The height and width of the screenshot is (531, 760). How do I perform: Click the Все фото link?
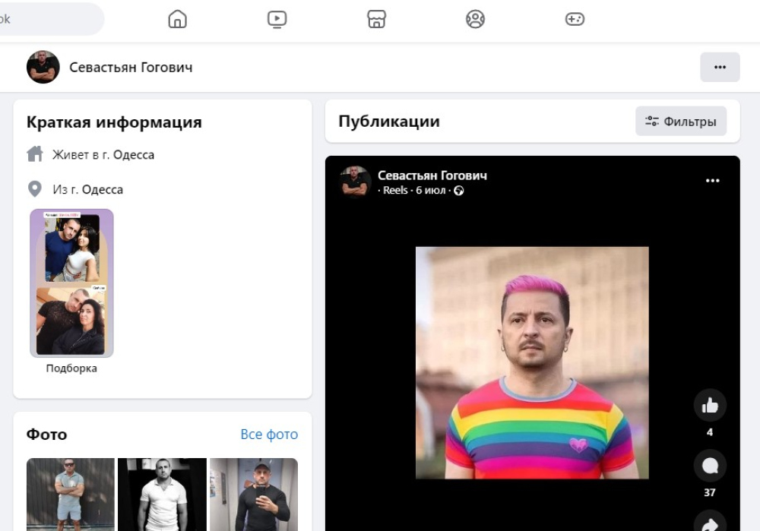[269, 435]
